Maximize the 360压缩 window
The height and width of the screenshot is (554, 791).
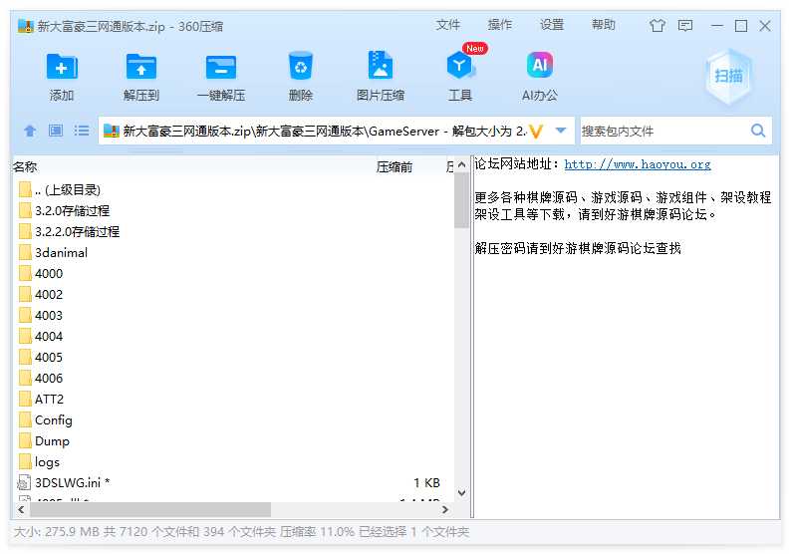(x=741, y=25)
